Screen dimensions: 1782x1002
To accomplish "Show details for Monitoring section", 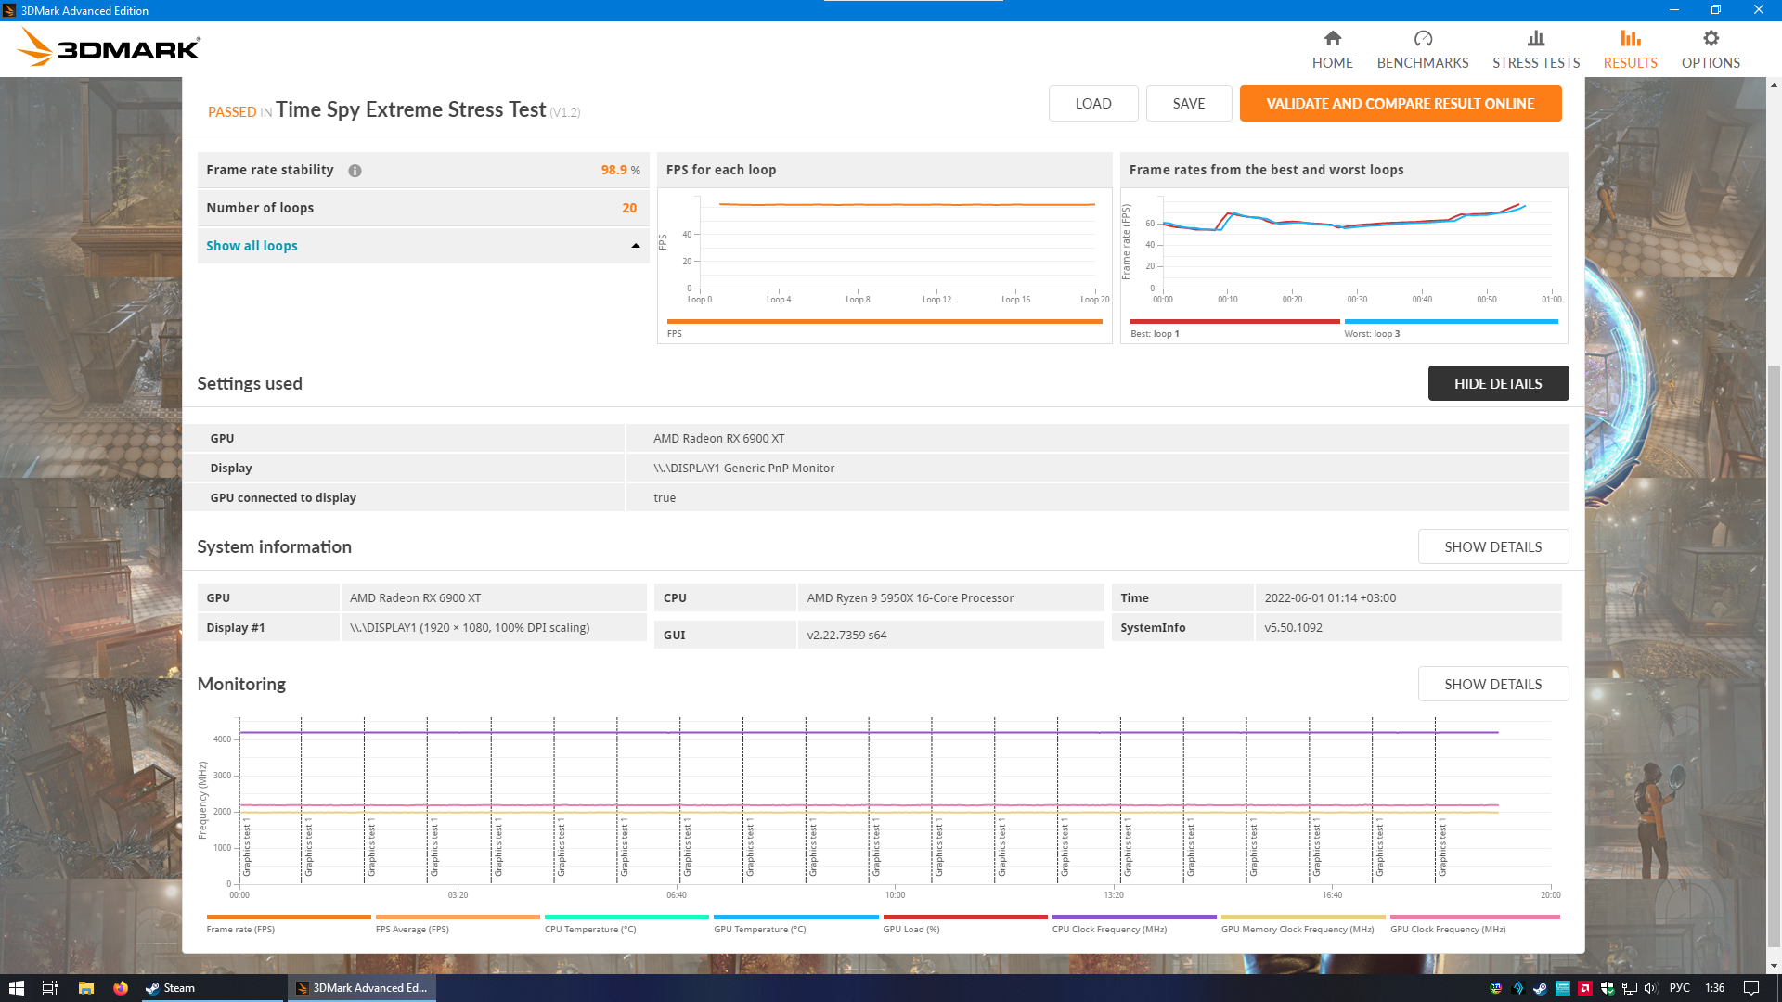I will pos(1491,684).
